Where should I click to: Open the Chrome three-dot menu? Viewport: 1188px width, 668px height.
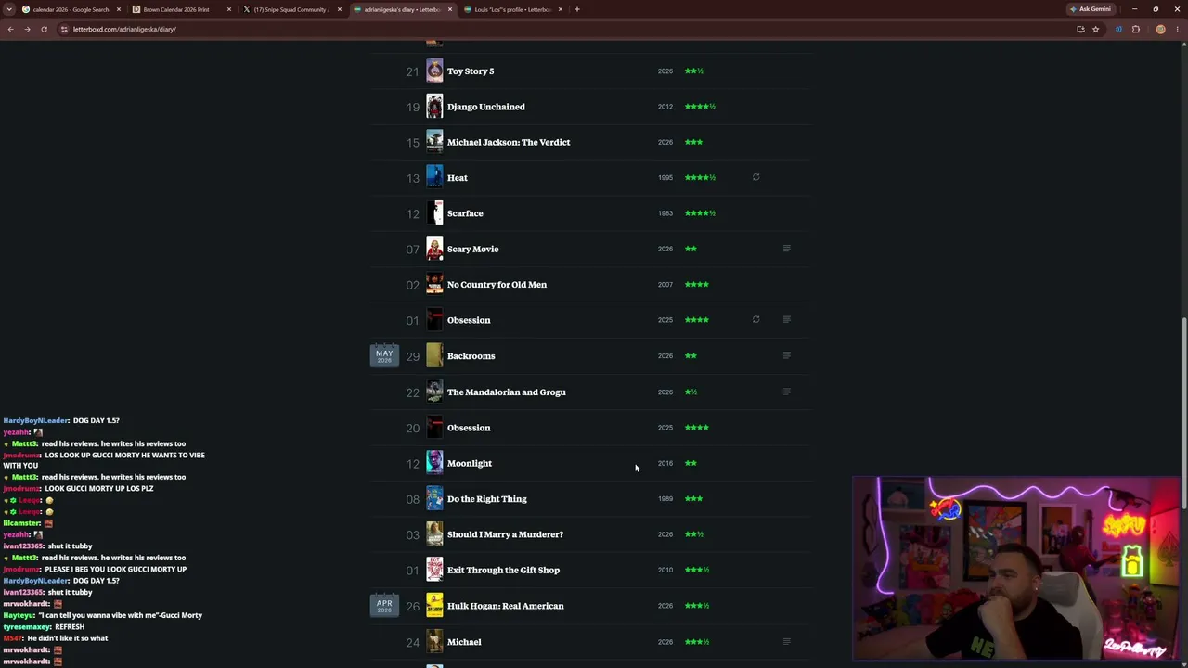click(x=1177, y=29)
